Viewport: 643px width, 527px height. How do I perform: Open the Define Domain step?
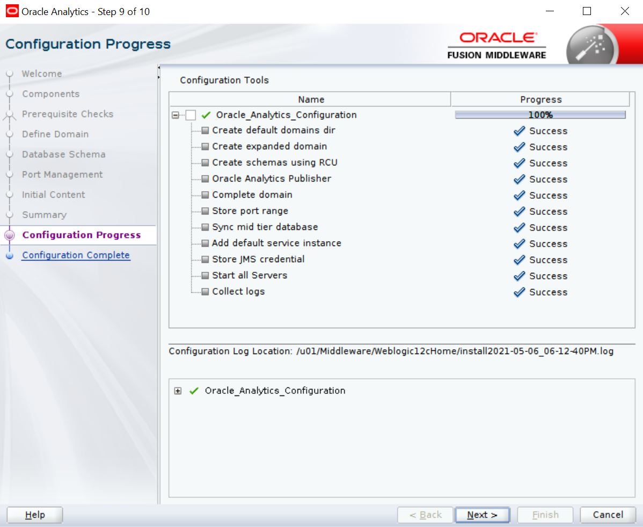click(x=55, y=134)
